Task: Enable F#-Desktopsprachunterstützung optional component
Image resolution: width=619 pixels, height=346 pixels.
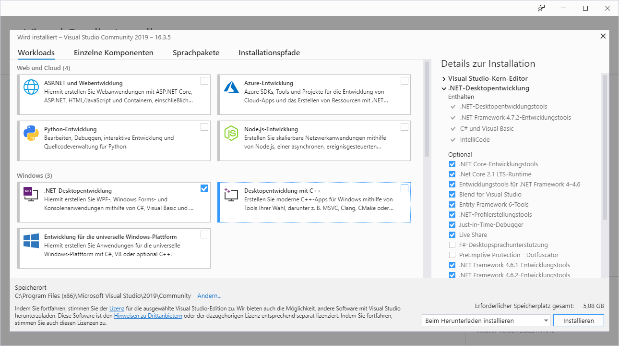Action: pyautogui.click(x=452, y=245)
